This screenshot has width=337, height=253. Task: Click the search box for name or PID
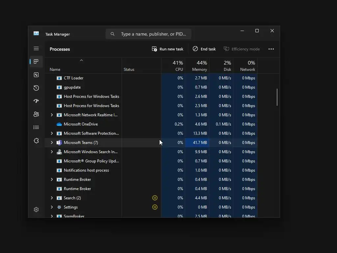pos(148,34)
